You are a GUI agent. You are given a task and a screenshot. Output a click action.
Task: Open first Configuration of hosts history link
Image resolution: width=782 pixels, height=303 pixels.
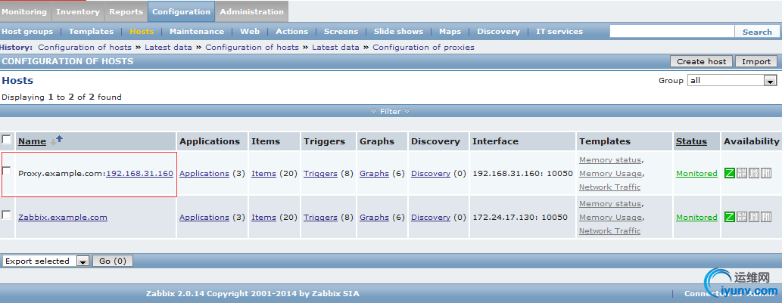tap(85, 48)
